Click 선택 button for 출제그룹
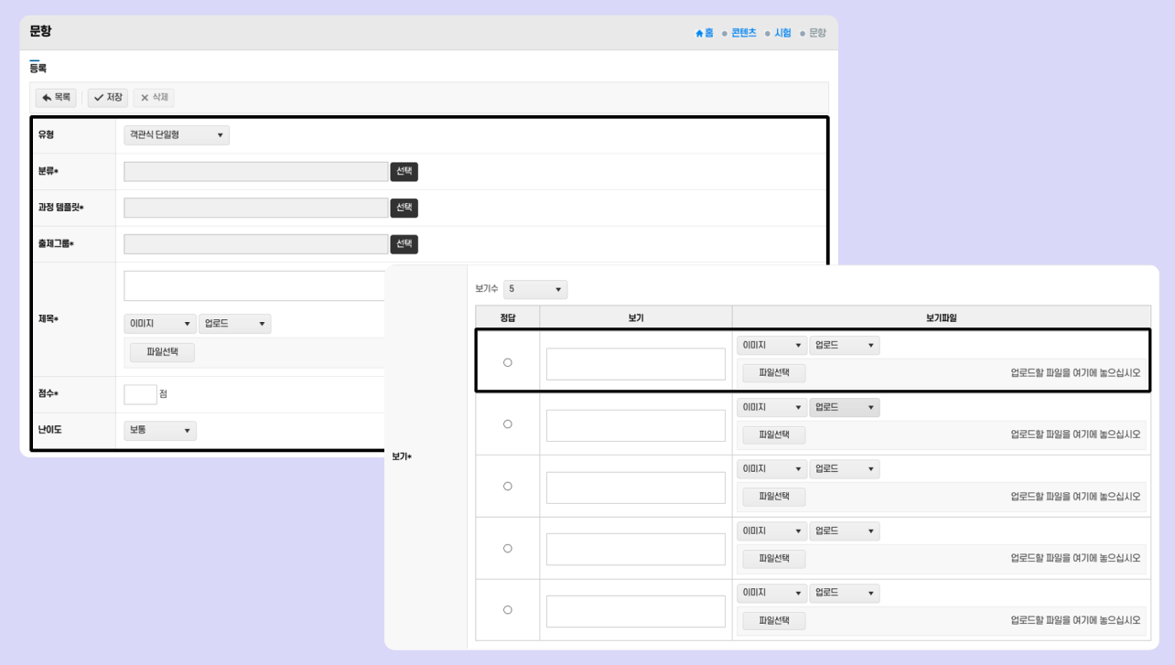The width and height of the screenshot is (1175, 665). (x=404, y=244)
